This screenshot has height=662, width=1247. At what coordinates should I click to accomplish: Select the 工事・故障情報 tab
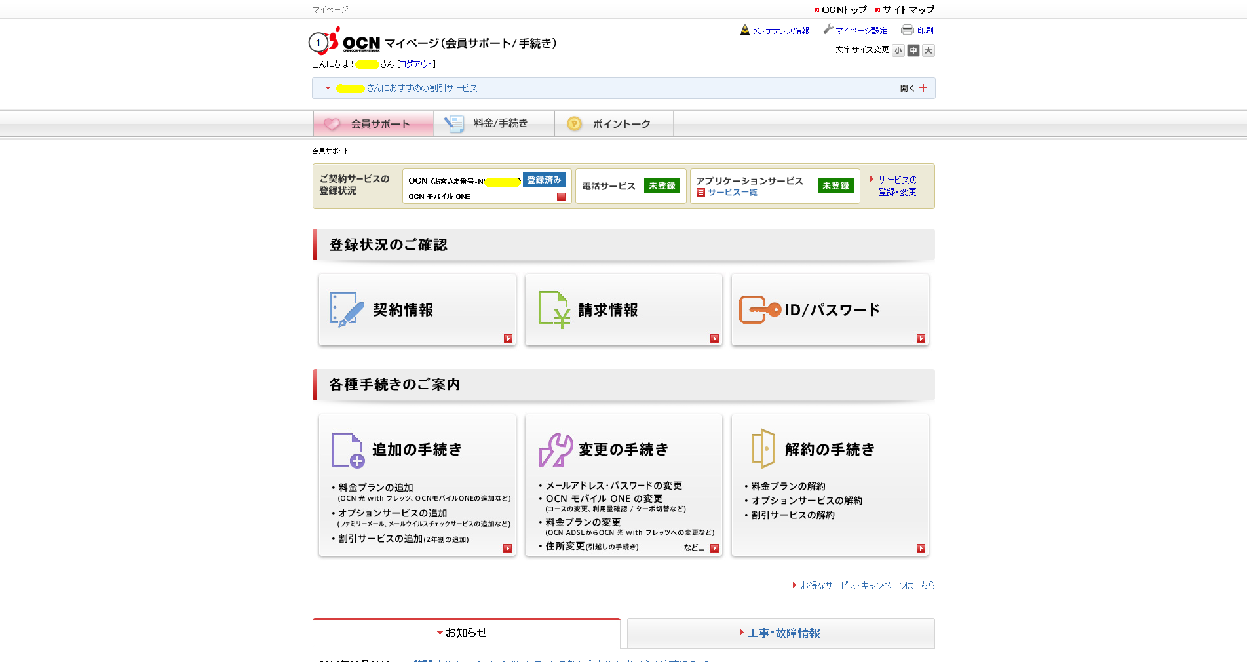[780, 633]
